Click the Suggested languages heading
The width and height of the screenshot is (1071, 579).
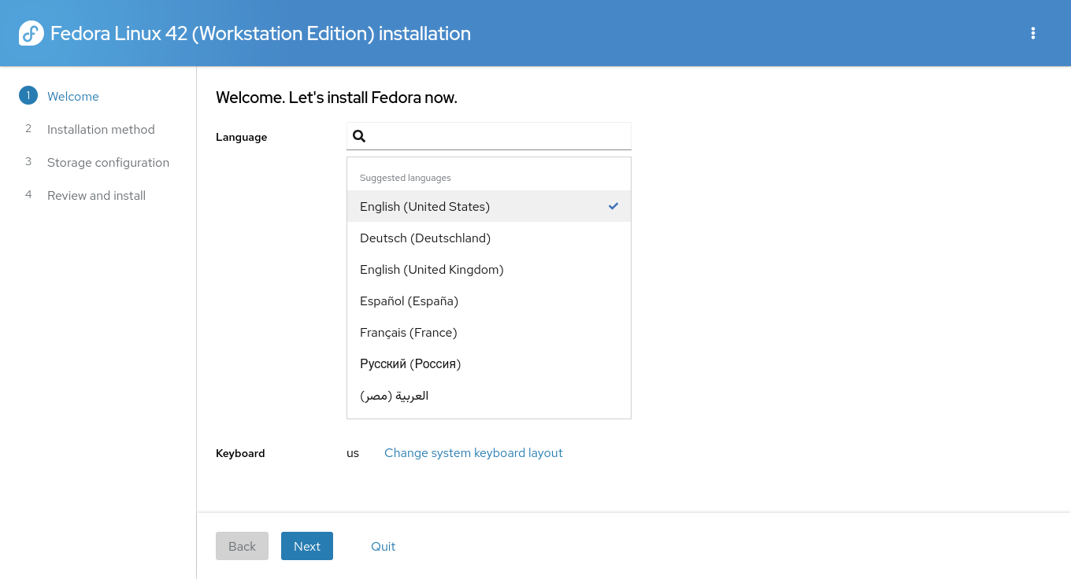pyautogui.click(x=406, y=178)
